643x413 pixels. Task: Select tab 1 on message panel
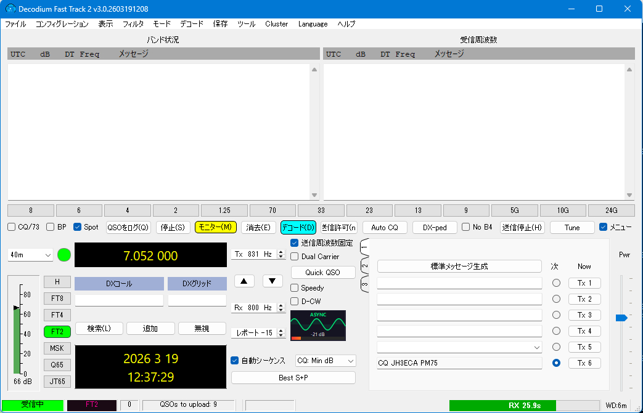[x=364, y=247]
